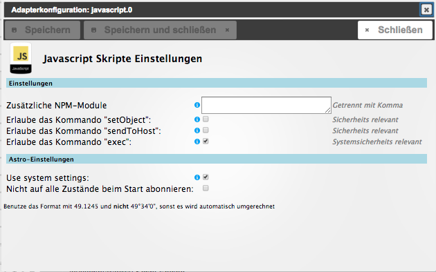Viewport: 436px width, 272px height.
Task: Enable the sendToHost command checkbox
Action: [x=206, y=130]
